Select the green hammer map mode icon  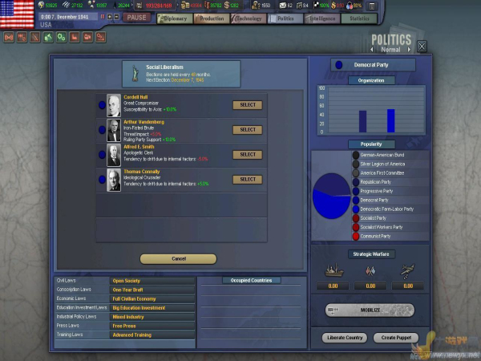[48, 38]
